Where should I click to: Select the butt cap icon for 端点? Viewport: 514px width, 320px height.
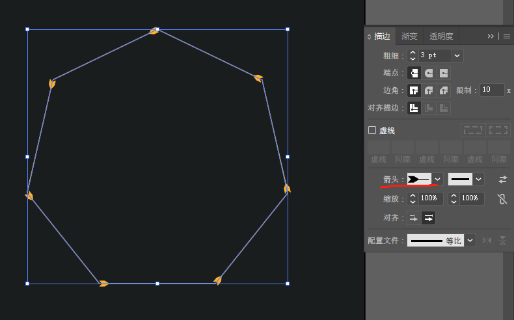click(x=414, y=73)
